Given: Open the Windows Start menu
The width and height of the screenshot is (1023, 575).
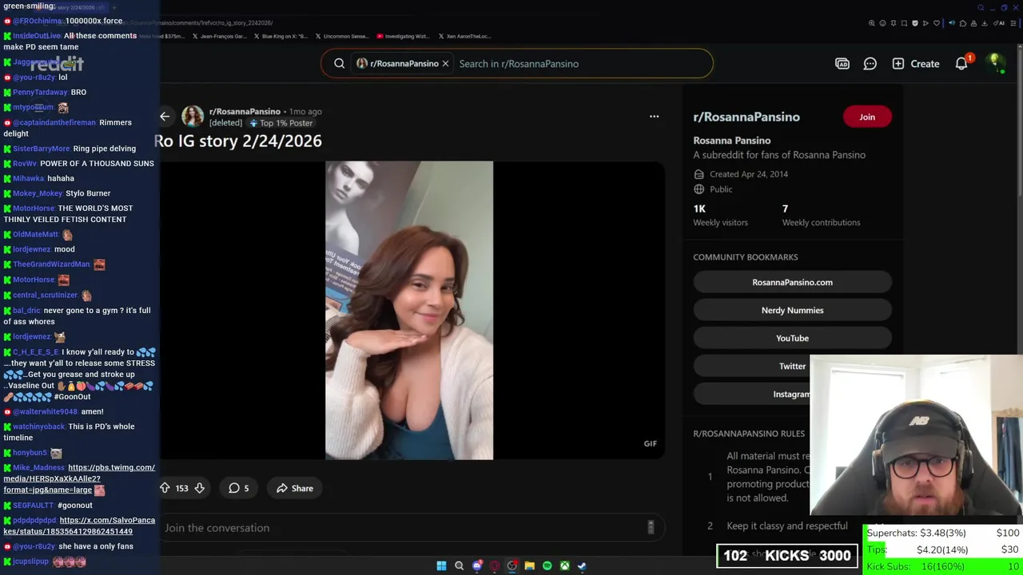Looking at the screenshot, I should coord(441,566).
